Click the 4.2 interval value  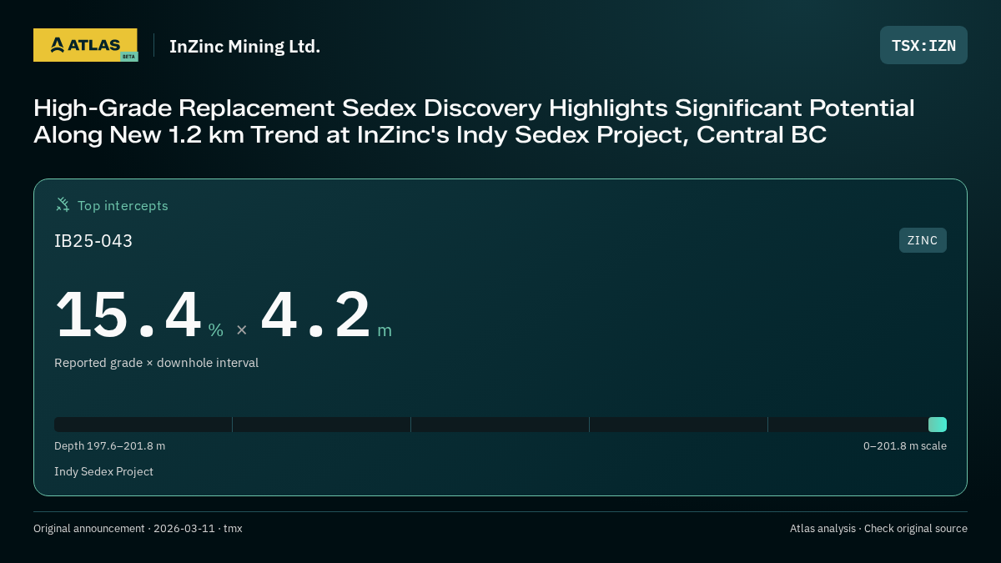[x=315, y=314]
